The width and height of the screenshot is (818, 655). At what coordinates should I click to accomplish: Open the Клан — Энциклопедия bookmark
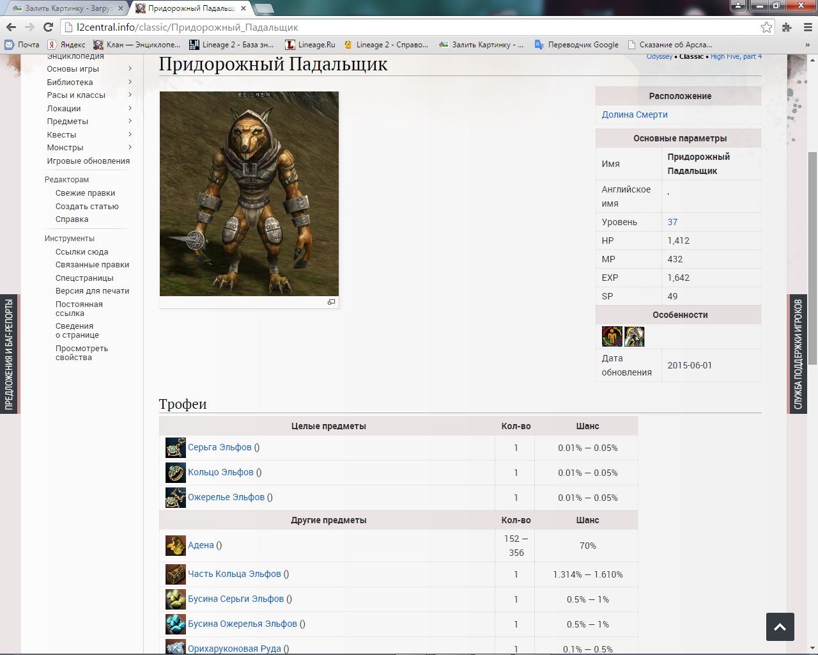pyautogui.click(x=137, y=45)
